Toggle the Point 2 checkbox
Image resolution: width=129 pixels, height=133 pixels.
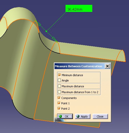pos(59,108)
